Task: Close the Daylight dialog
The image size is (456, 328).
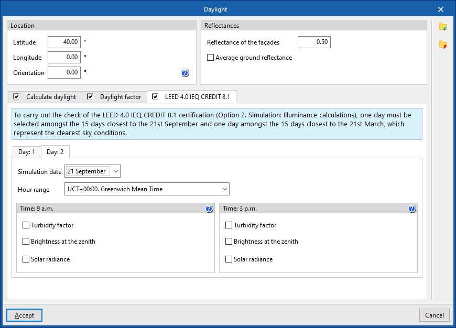Action: (441, 9)
